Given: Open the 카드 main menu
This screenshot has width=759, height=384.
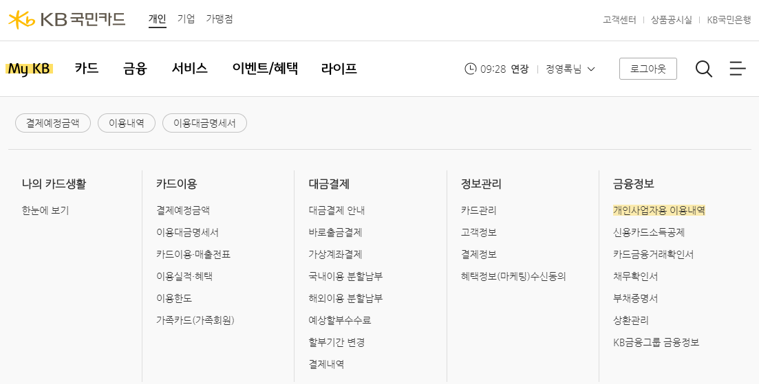Looking at the screenshot, I should [x=87, y=69].
